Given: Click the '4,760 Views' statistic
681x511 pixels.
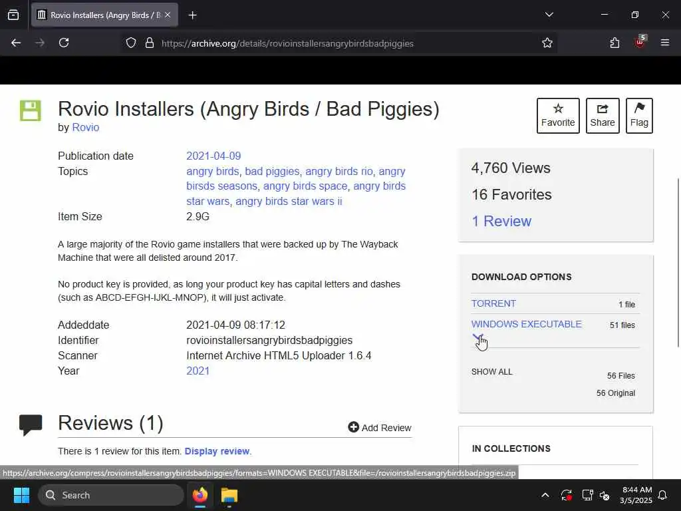Looking at the screenshot, I should (511, 168).
